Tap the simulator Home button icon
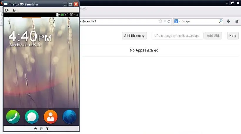Screen dimensions: 241x134 (36, 129)
